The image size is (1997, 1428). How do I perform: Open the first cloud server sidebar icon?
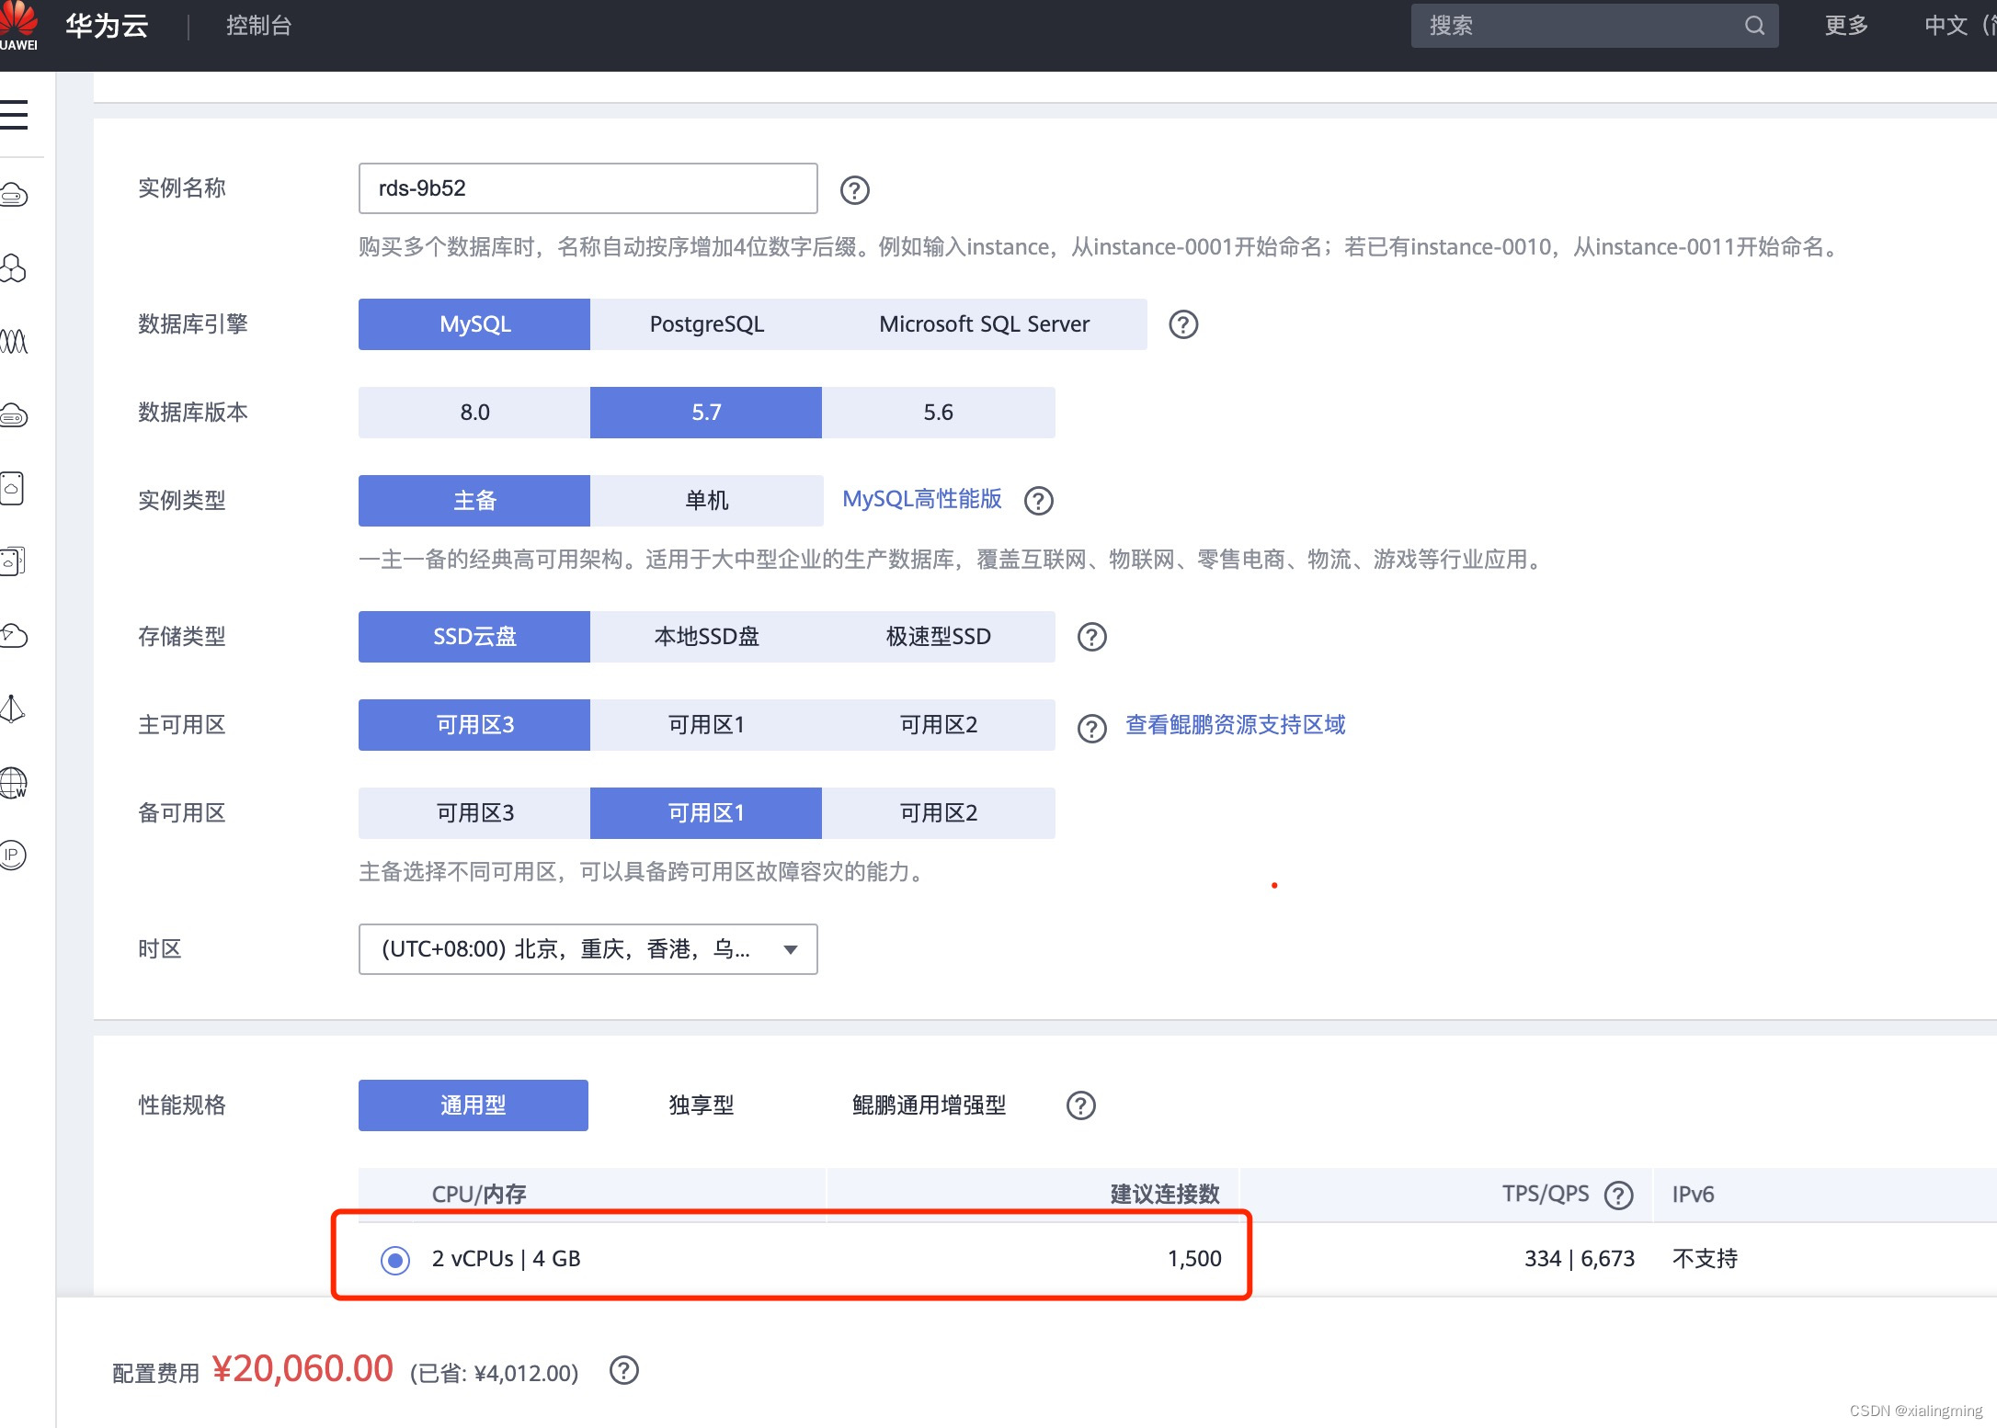[x=14, y=195]
